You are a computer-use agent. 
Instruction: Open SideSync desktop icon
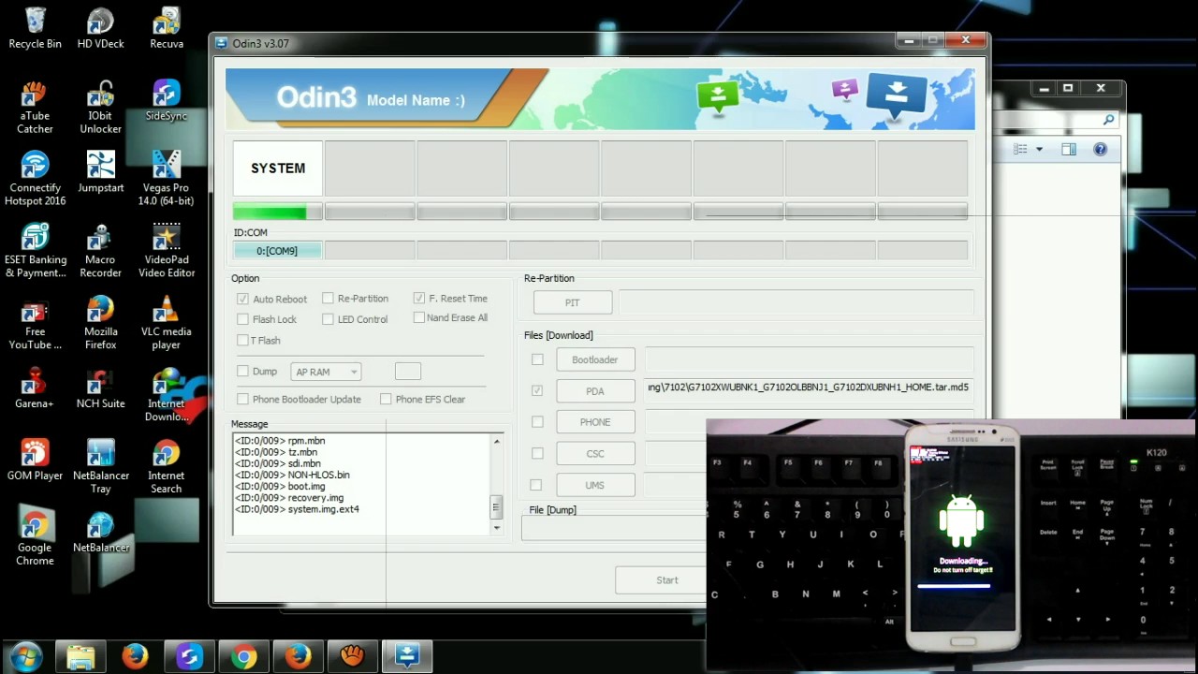point(167,100)
